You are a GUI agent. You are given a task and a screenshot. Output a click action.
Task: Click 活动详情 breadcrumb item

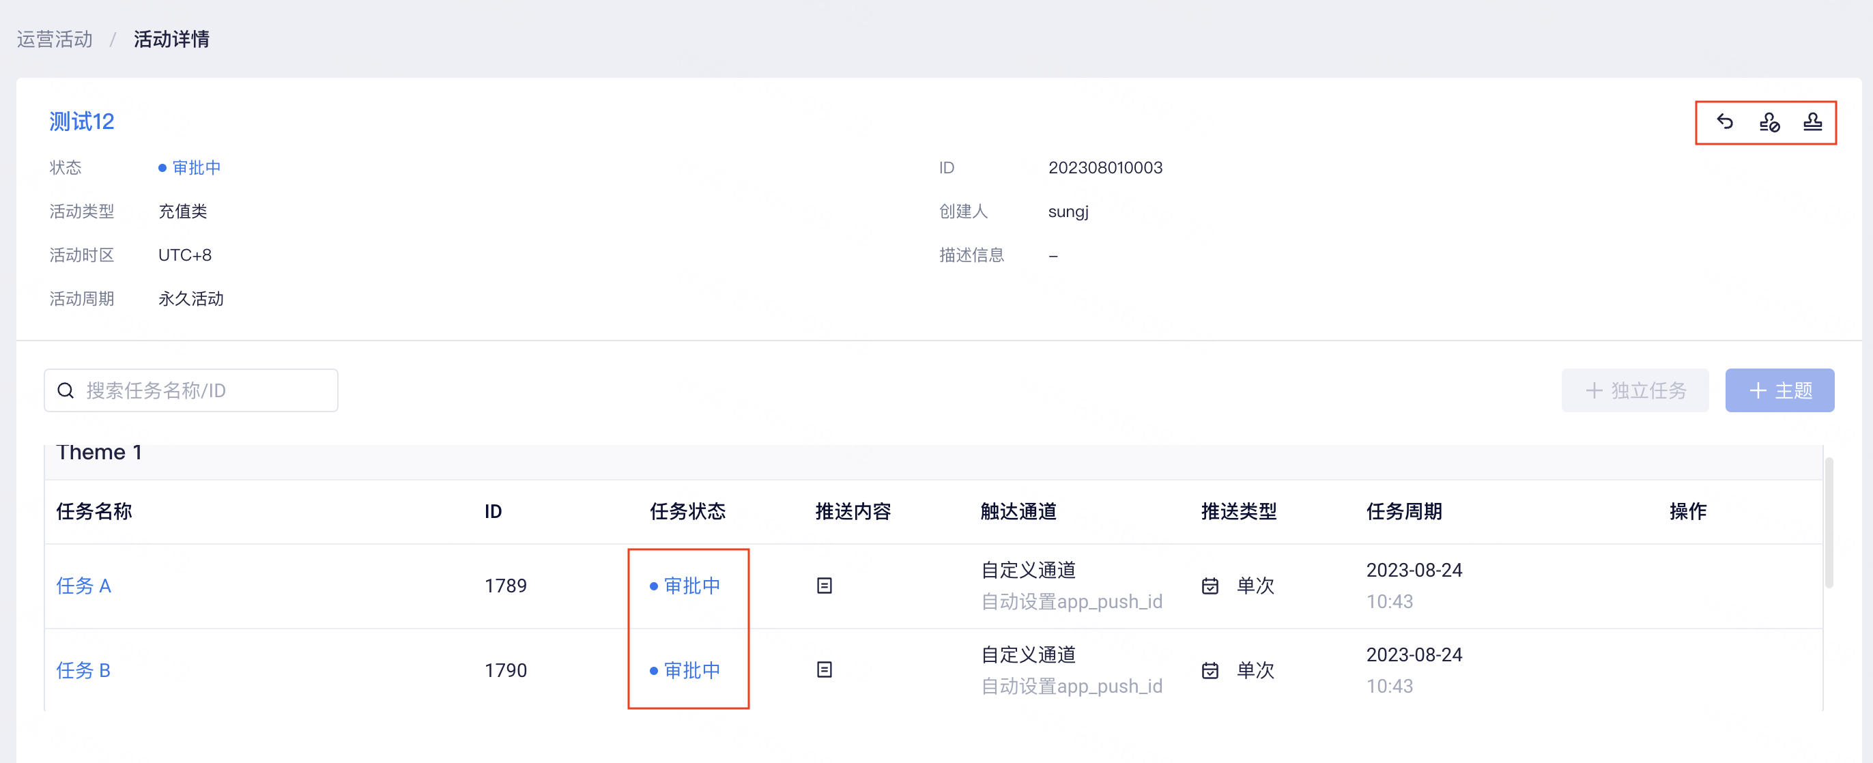click(171, 39)
